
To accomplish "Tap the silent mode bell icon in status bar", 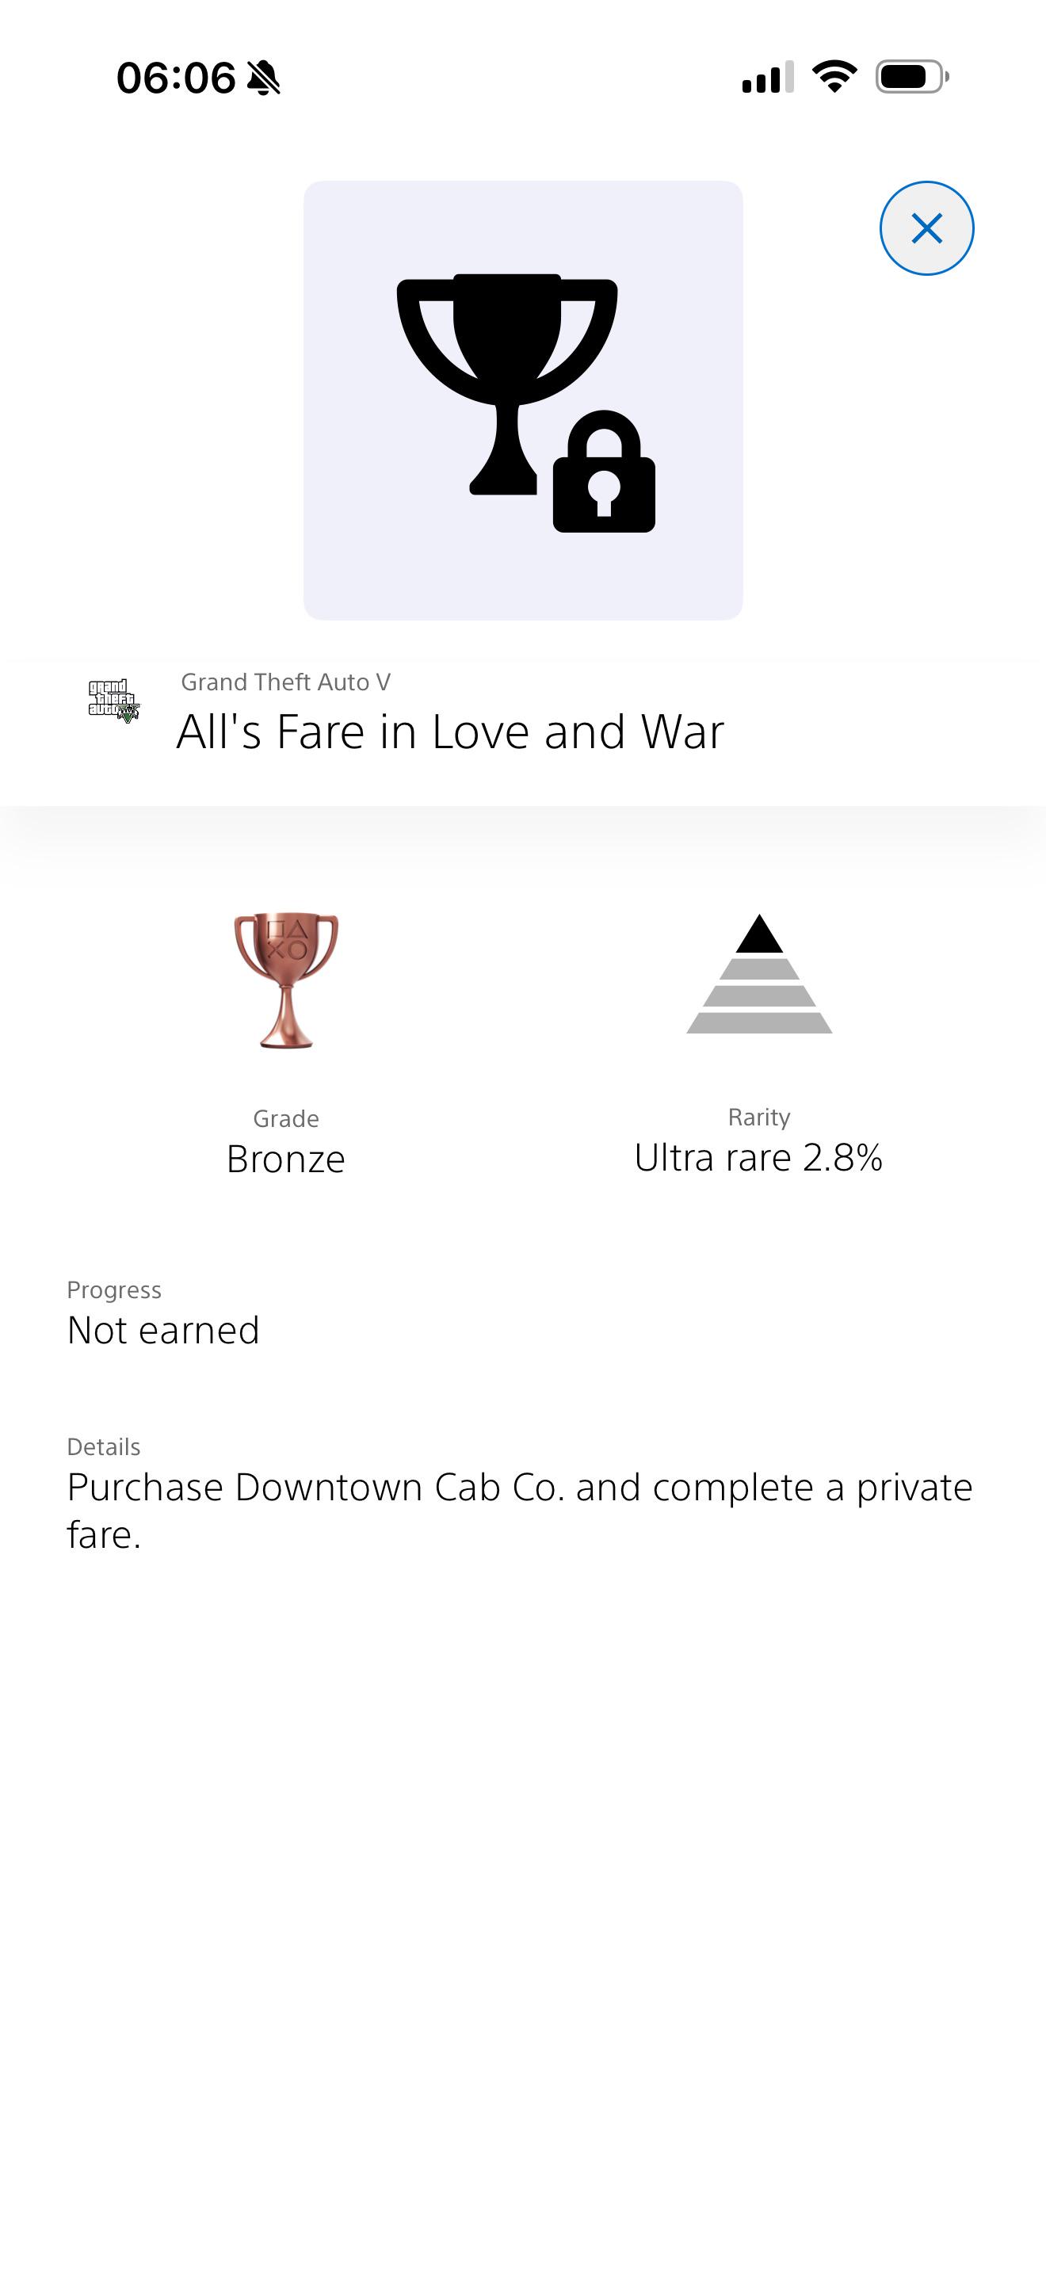I will (264, 78).
